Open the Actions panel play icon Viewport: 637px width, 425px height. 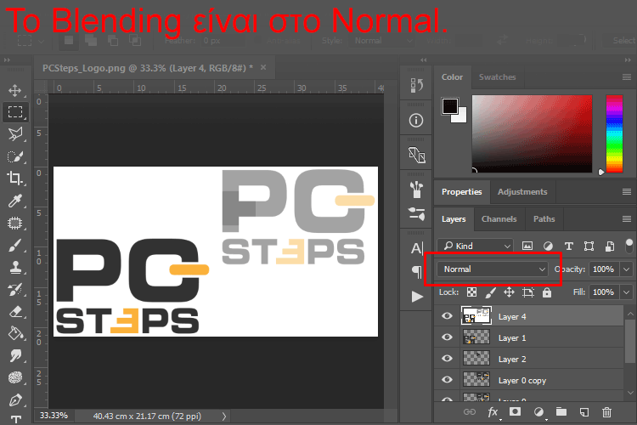(x=417, y=297)
